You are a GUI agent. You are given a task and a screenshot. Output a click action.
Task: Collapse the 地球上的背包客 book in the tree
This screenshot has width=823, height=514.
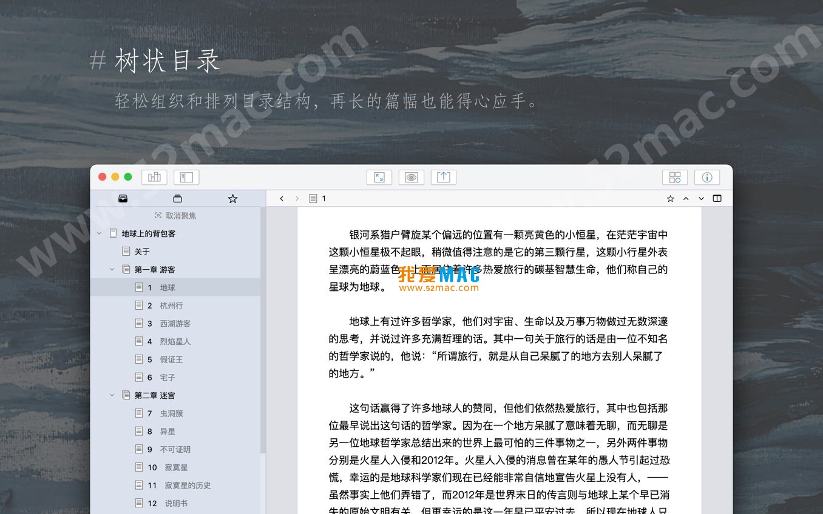pyautogui.click(x=100, y=233)
